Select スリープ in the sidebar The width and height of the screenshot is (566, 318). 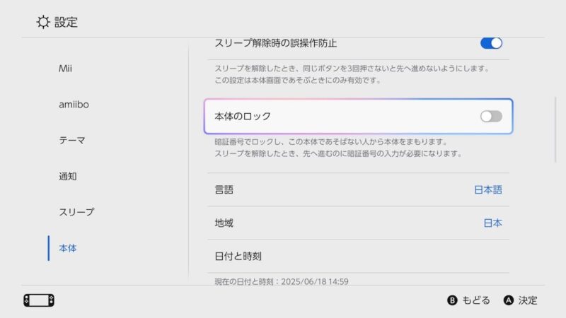pyautogui.click(x=76, y=212)
